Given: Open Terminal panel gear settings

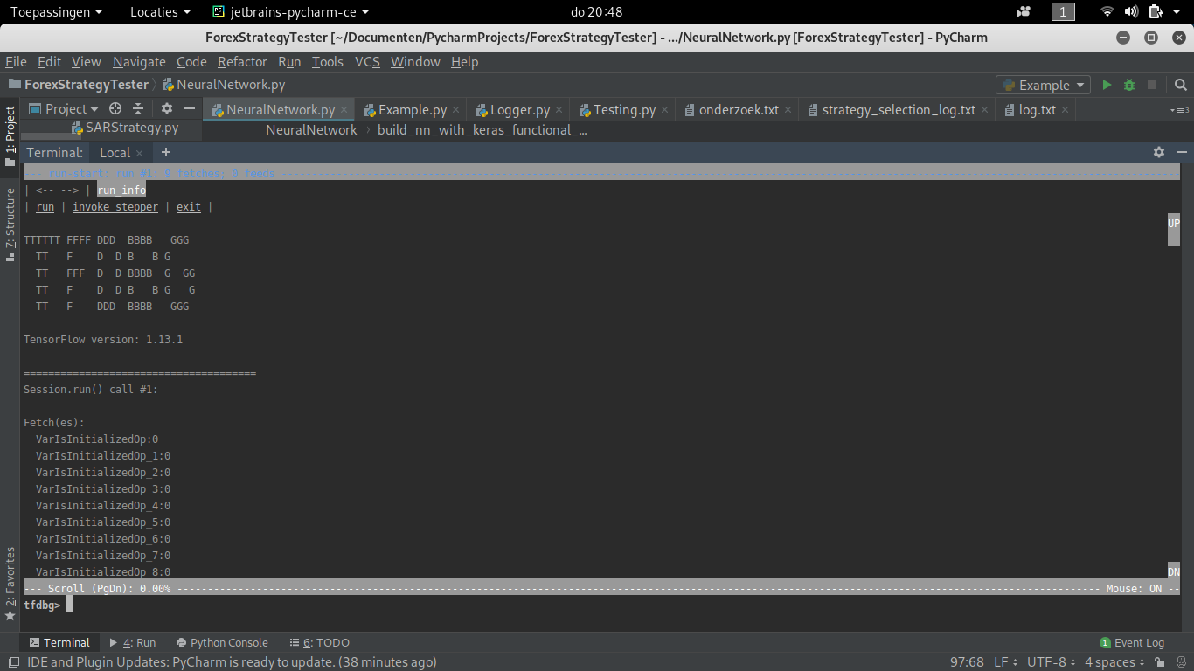Looking at the screenshot, I should tap(1159, 152).
